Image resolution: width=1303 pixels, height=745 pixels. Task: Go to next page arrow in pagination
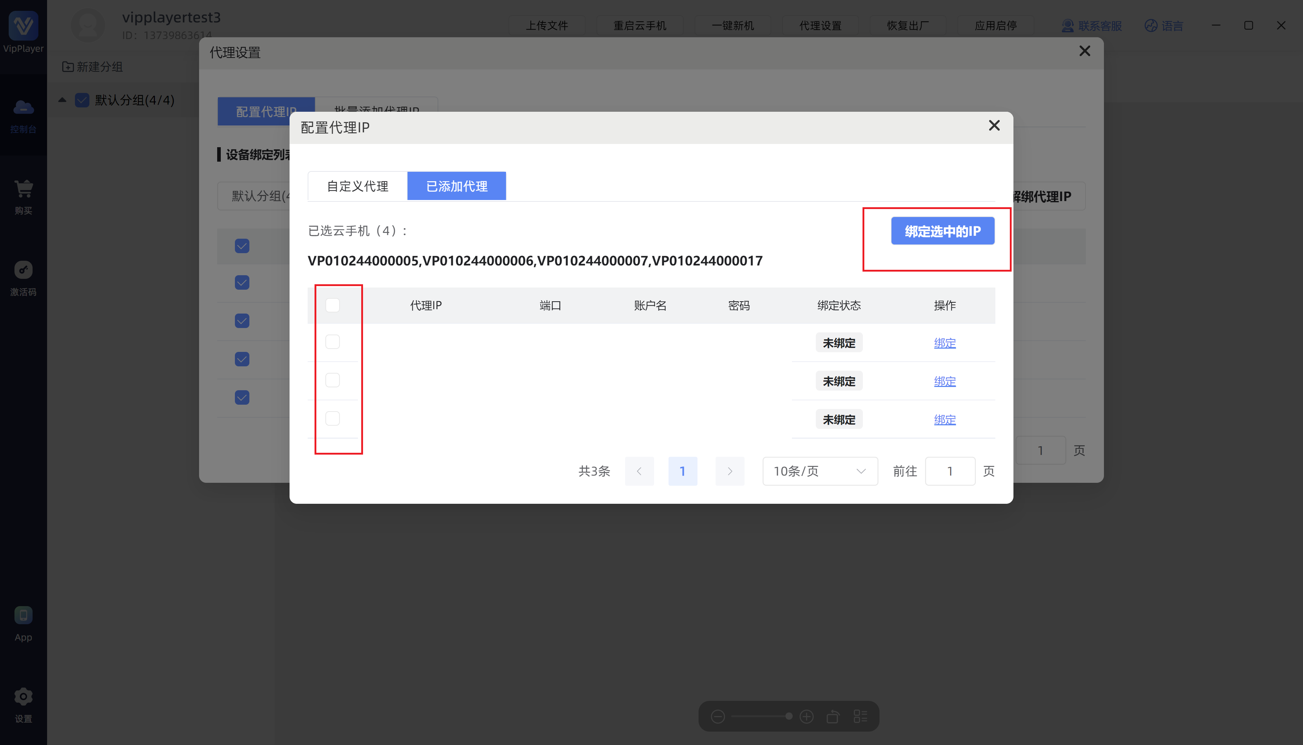tap(730, 471)
